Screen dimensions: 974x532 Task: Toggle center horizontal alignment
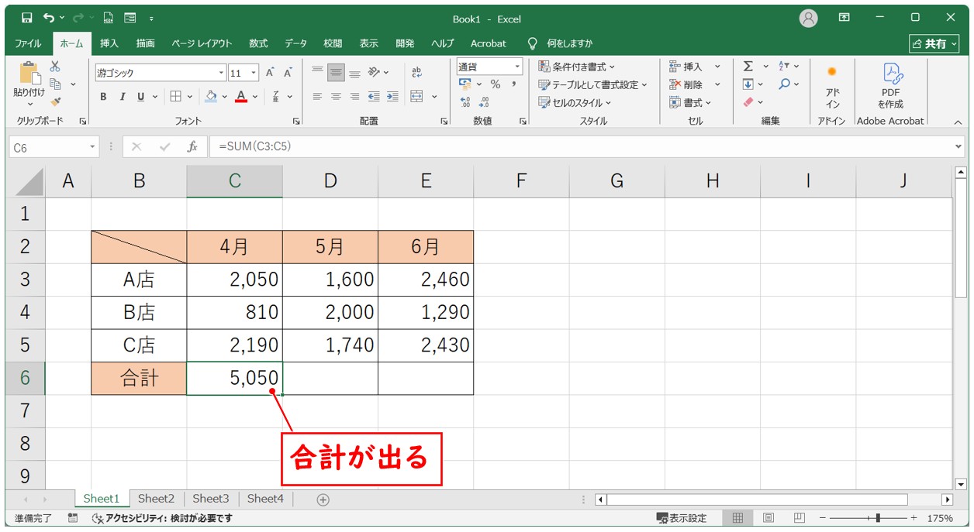pyautogui.click(x=336, y=97)
